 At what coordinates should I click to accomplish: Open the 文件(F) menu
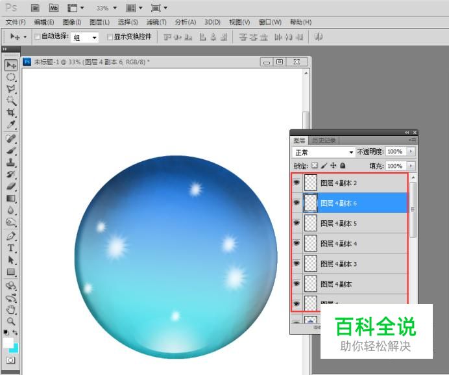16,22
